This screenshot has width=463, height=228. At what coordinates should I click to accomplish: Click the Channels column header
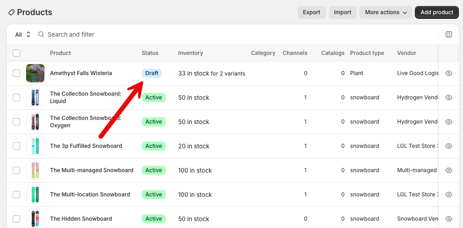coord(295,53)
